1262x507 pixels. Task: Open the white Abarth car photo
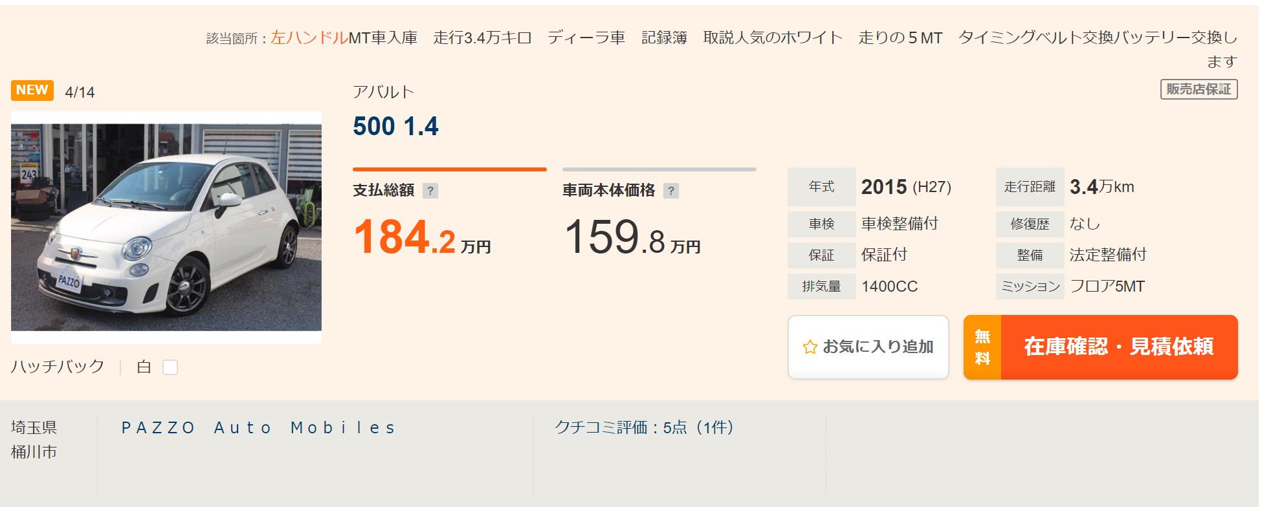pyautogui.click(x=166, y=227)
